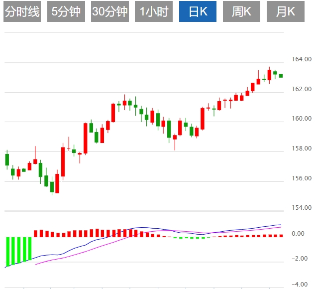
Task: Click the first green MACD histogram bar
Action: [8, 252]
